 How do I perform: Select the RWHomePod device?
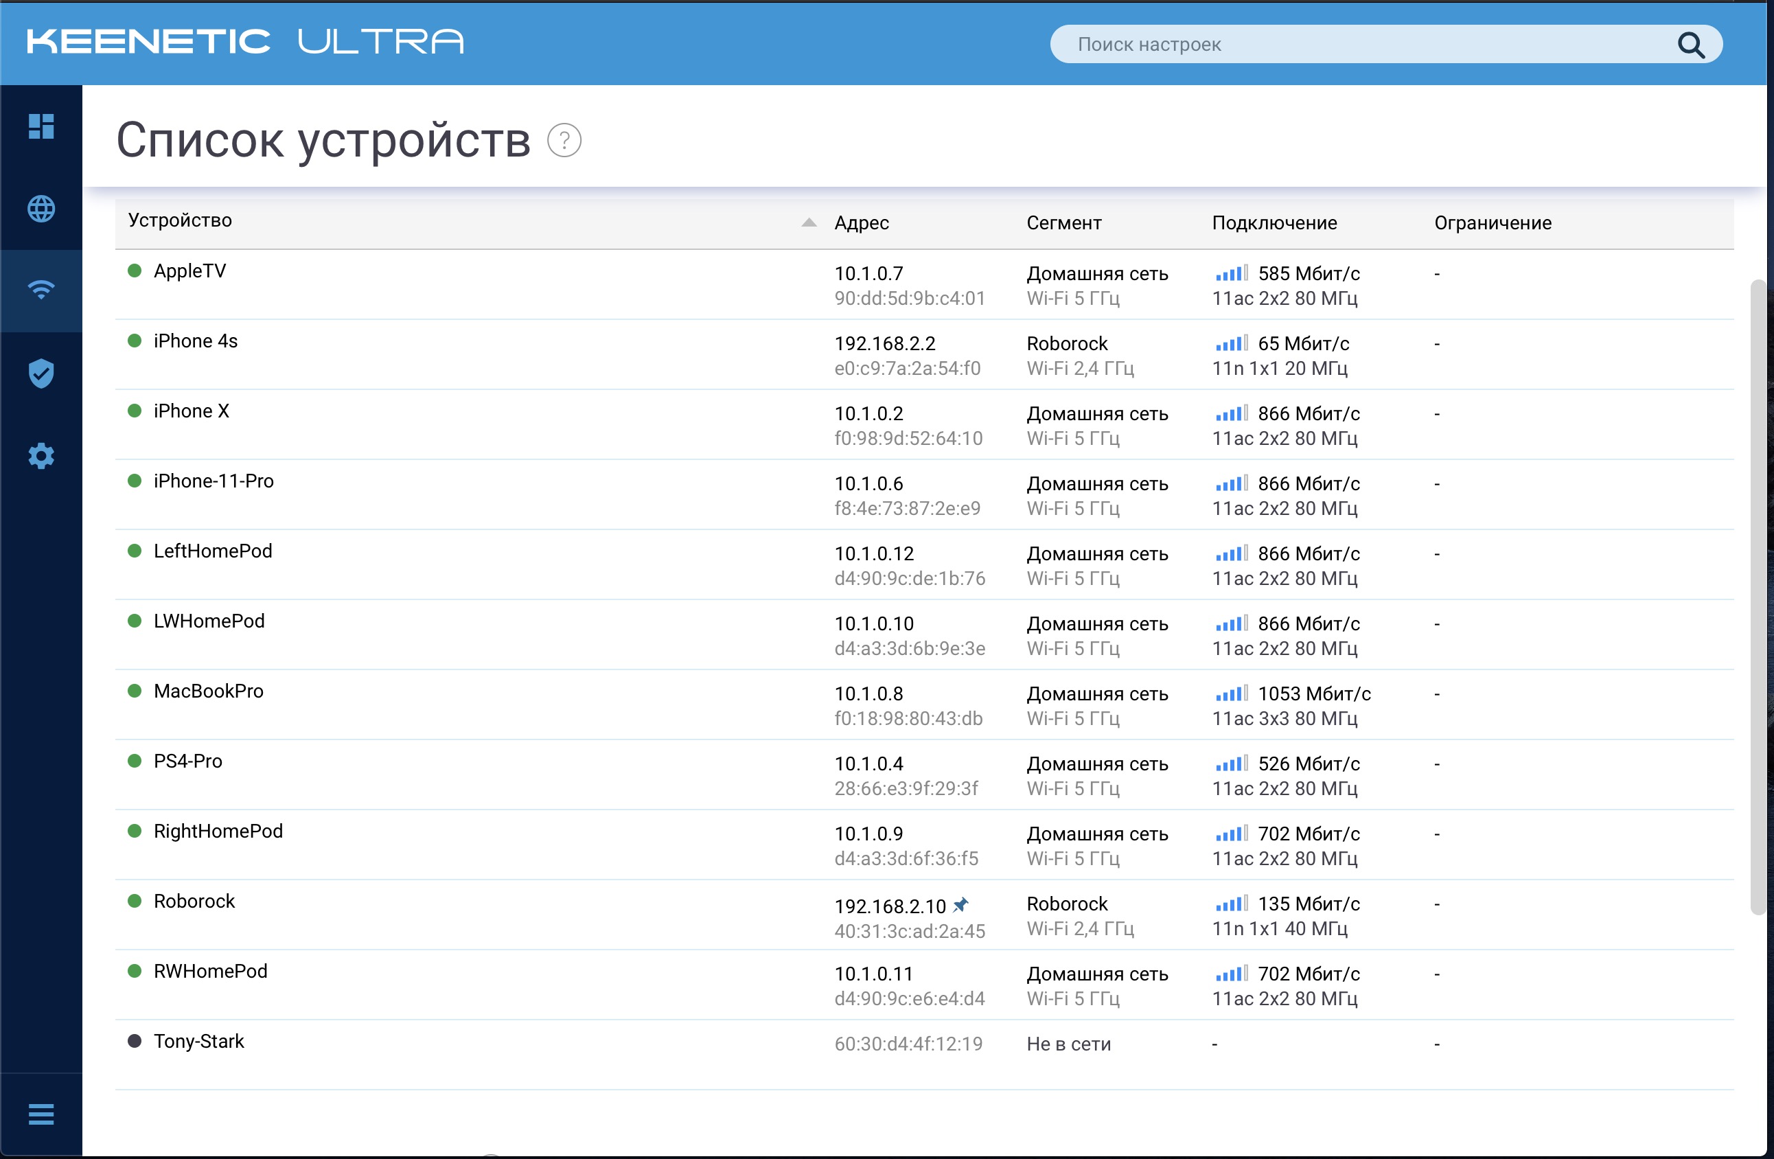tap(210, 971)
